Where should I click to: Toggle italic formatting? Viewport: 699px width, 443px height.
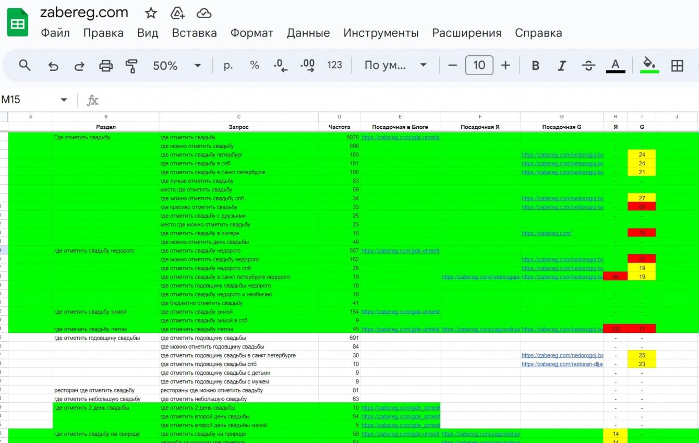pos(562,65)
